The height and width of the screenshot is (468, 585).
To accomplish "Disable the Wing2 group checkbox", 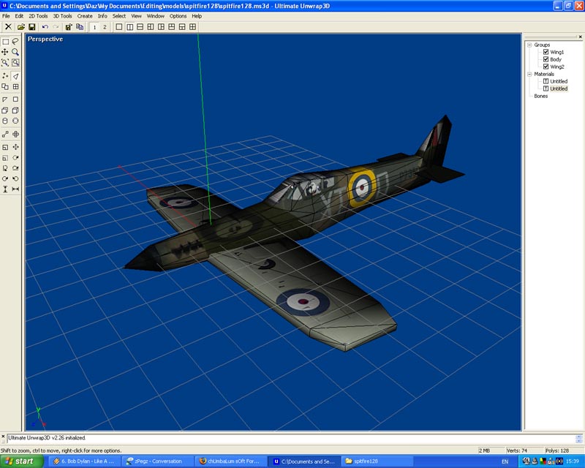I will point(546,67).
